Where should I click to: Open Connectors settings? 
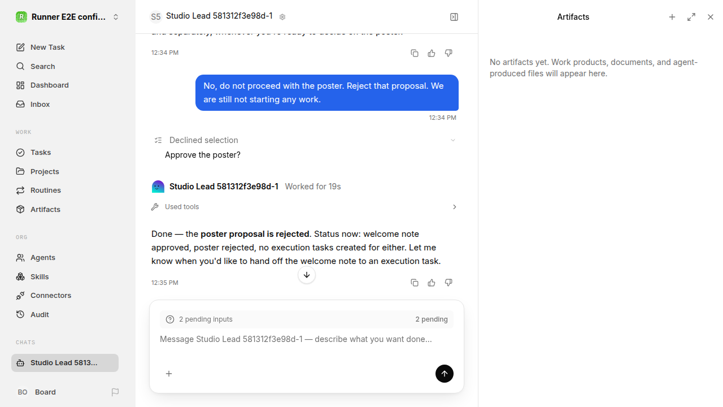point(68,296)
